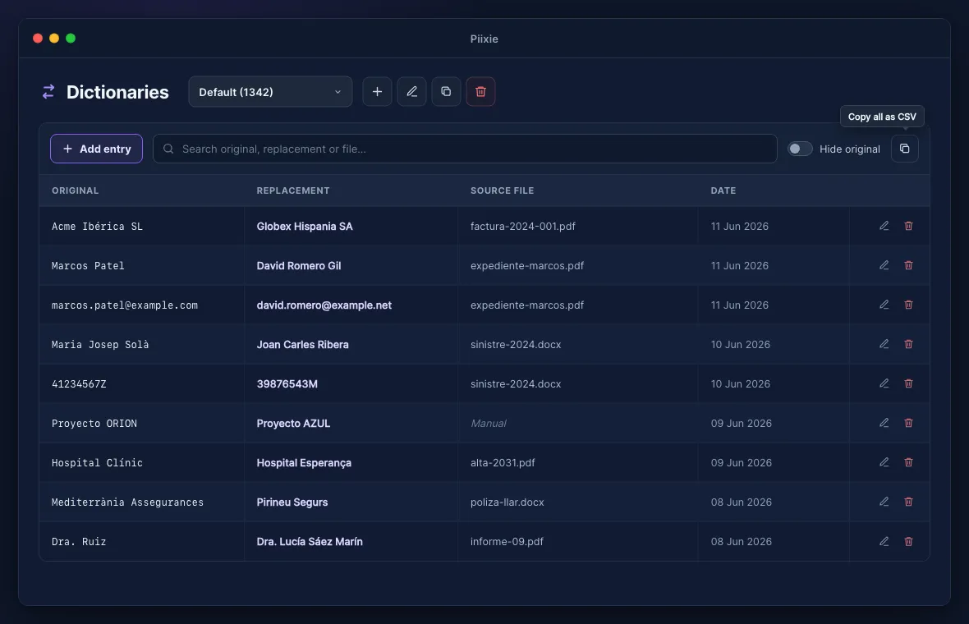This screenshot has width=969, height=624.
Task: Open the Default (1342) dictionary dropdown
Action: click(x=270, y=91)
